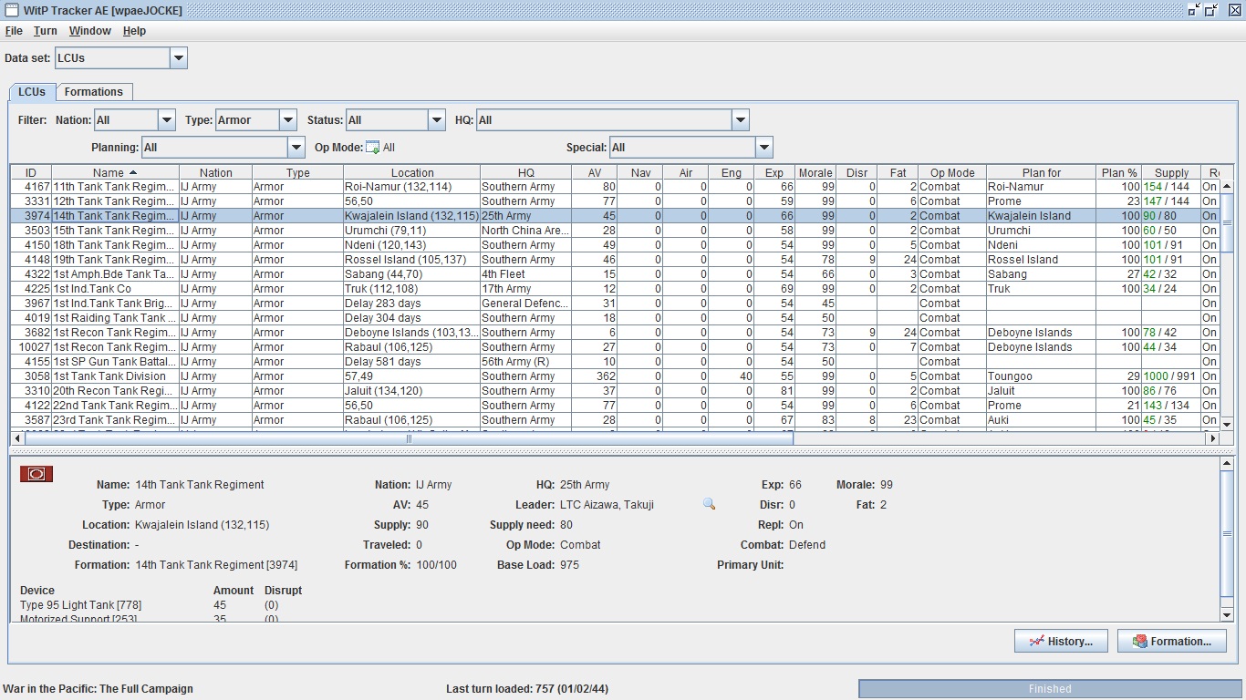Image resolution: width=1246 pixels, height=700 pixels.
Task: Click the WitP Tracker window icon
Action: (11, 10)
